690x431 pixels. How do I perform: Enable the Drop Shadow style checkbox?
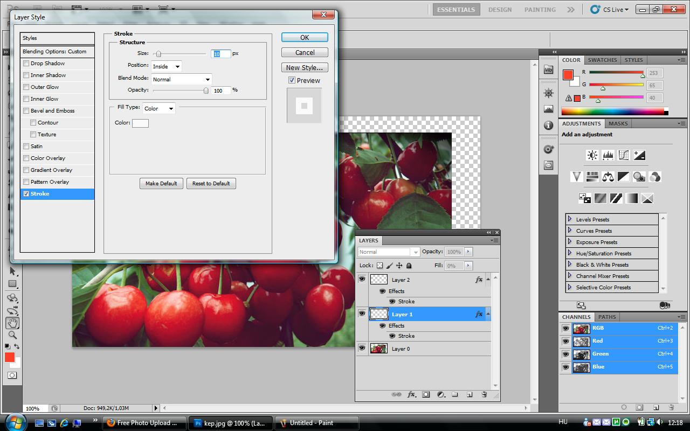click(x=26, y=64)
